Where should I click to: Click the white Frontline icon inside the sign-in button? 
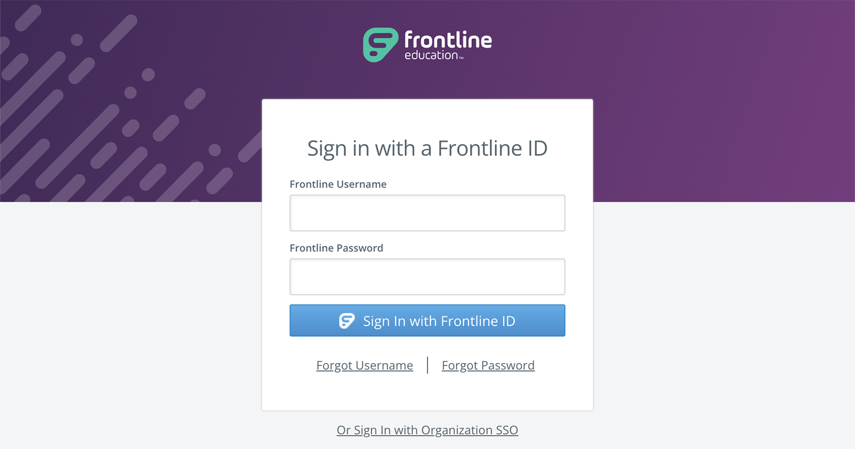click(347, 321)
